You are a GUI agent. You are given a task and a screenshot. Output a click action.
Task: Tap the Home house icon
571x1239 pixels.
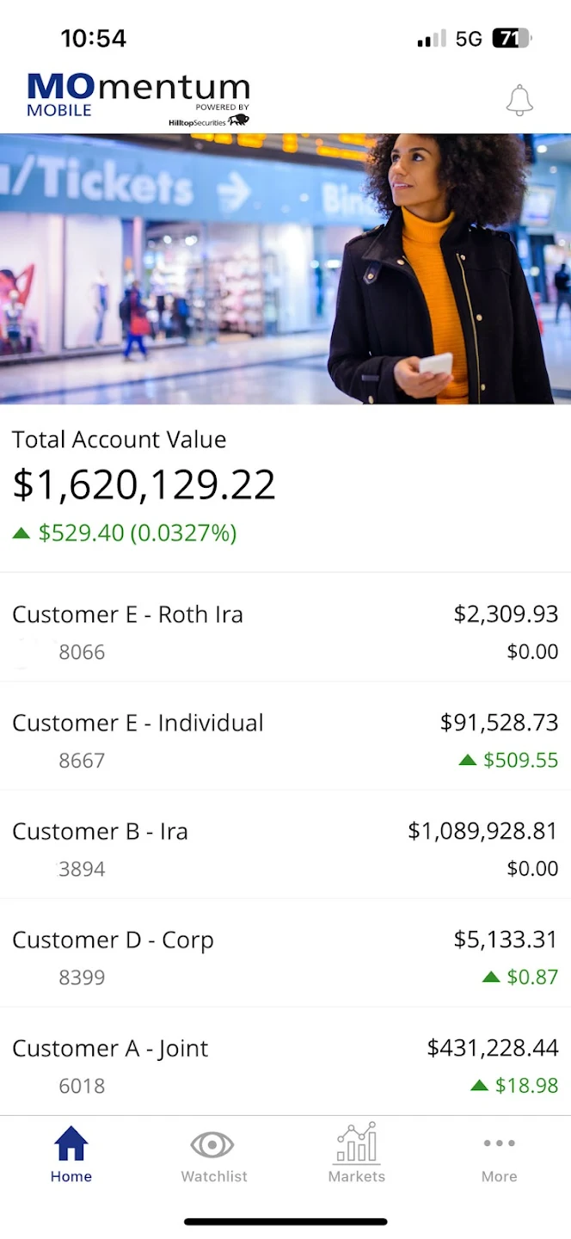click(x=71, y=1144)
